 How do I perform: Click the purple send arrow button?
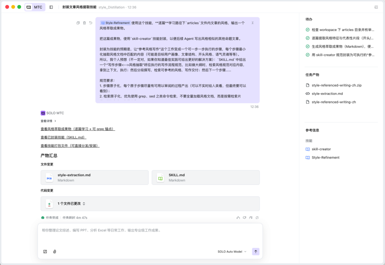(x=256, y=251)
